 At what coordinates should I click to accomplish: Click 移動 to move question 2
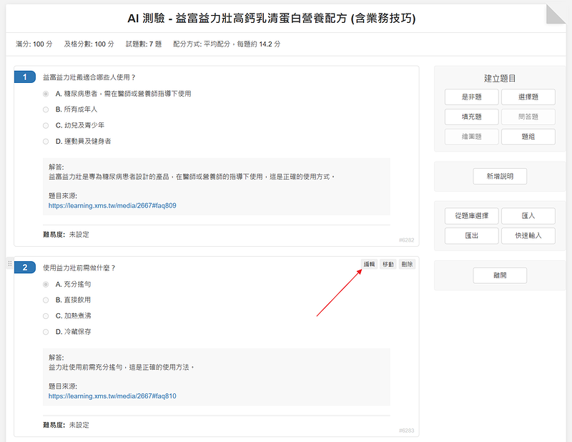[388, 264]
